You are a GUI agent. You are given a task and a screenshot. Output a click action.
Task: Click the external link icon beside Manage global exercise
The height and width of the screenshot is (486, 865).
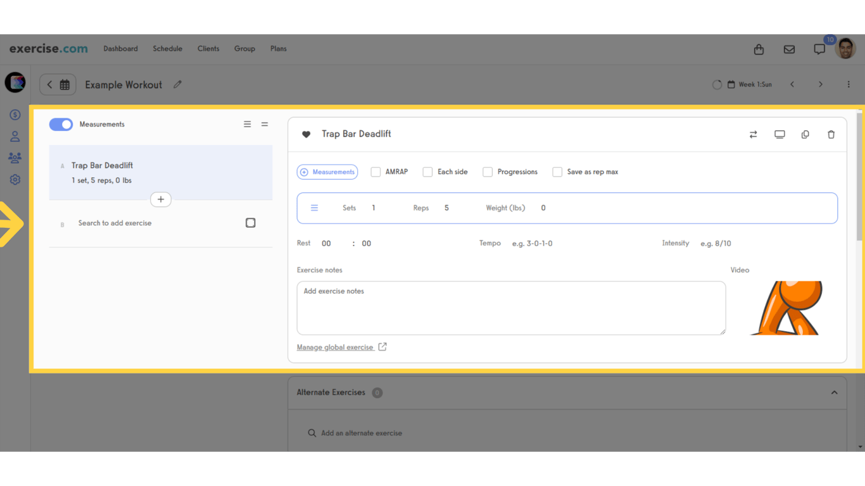pos(382,347)
